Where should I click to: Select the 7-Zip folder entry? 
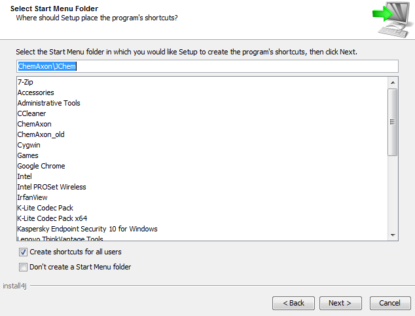(26, 82)
